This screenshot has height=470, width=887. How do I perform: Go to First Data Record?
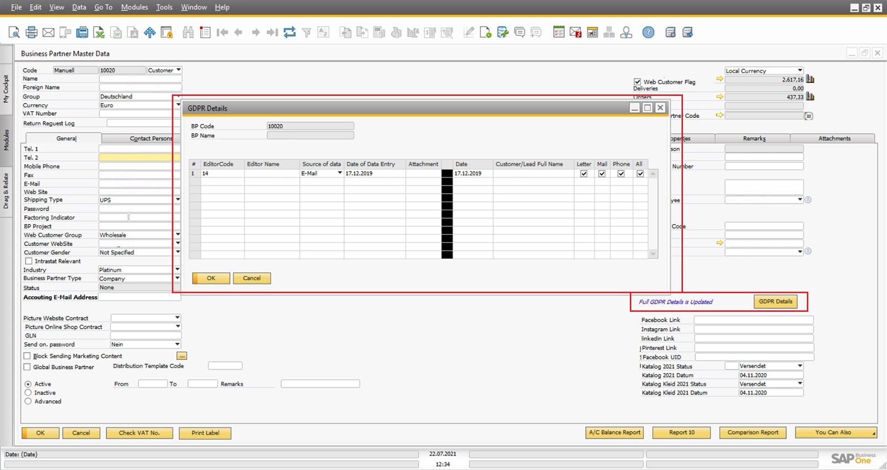tap(222, 33)
